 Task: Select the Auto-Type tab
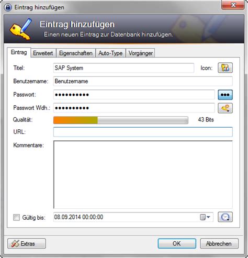110,53
